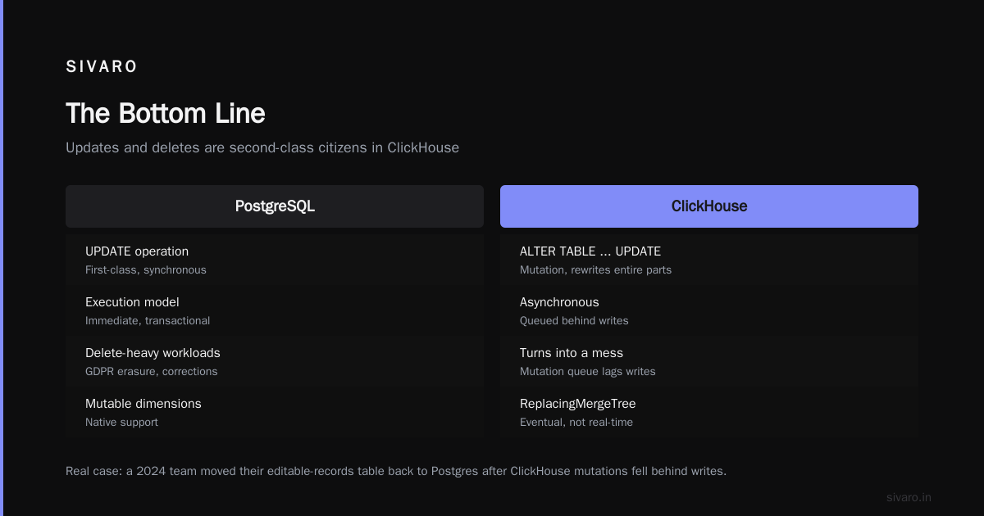Image resolution: width=984 pixels, height=516 pixels.
Task: Click 'Delete-heavy workloads' row title
Action: (153, 353)
